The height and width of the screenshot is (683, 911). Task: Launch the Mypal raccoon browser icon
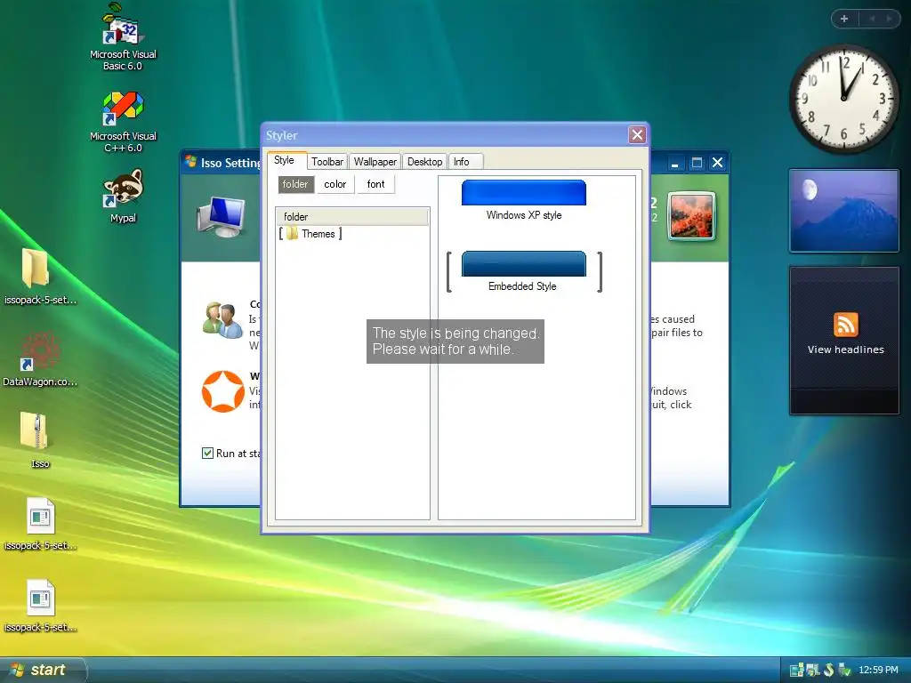click(123, 195)
